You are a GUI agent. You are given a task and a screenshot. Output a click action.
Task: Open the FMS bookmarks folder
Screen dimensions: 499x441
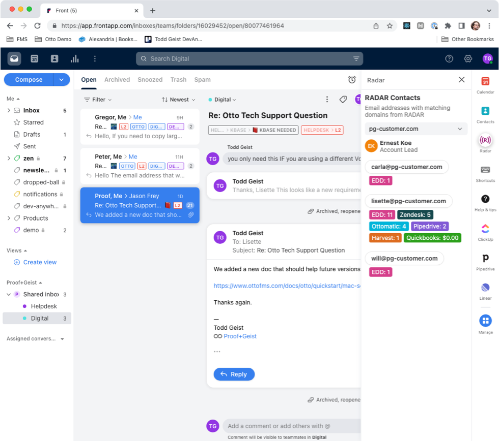[x=17, y=39]
